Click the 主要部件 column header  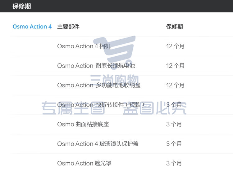68,27
